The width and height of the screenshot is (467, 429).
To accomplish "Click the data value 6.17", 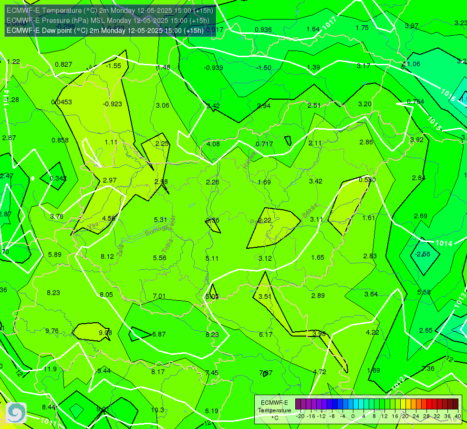I will pos(266,335).
